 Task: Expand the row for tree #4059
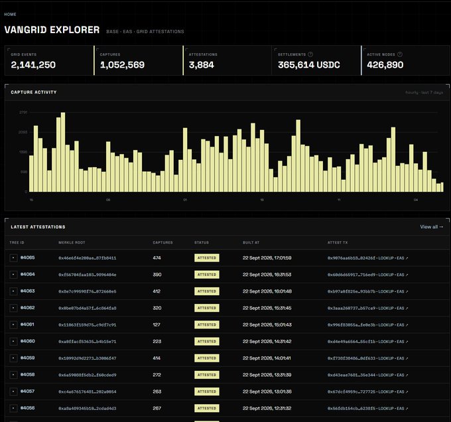click(x=13, y=358)
